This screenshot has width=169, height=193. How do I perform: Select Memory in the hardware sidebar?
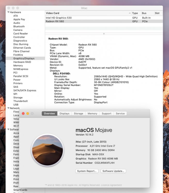(18, 65)
